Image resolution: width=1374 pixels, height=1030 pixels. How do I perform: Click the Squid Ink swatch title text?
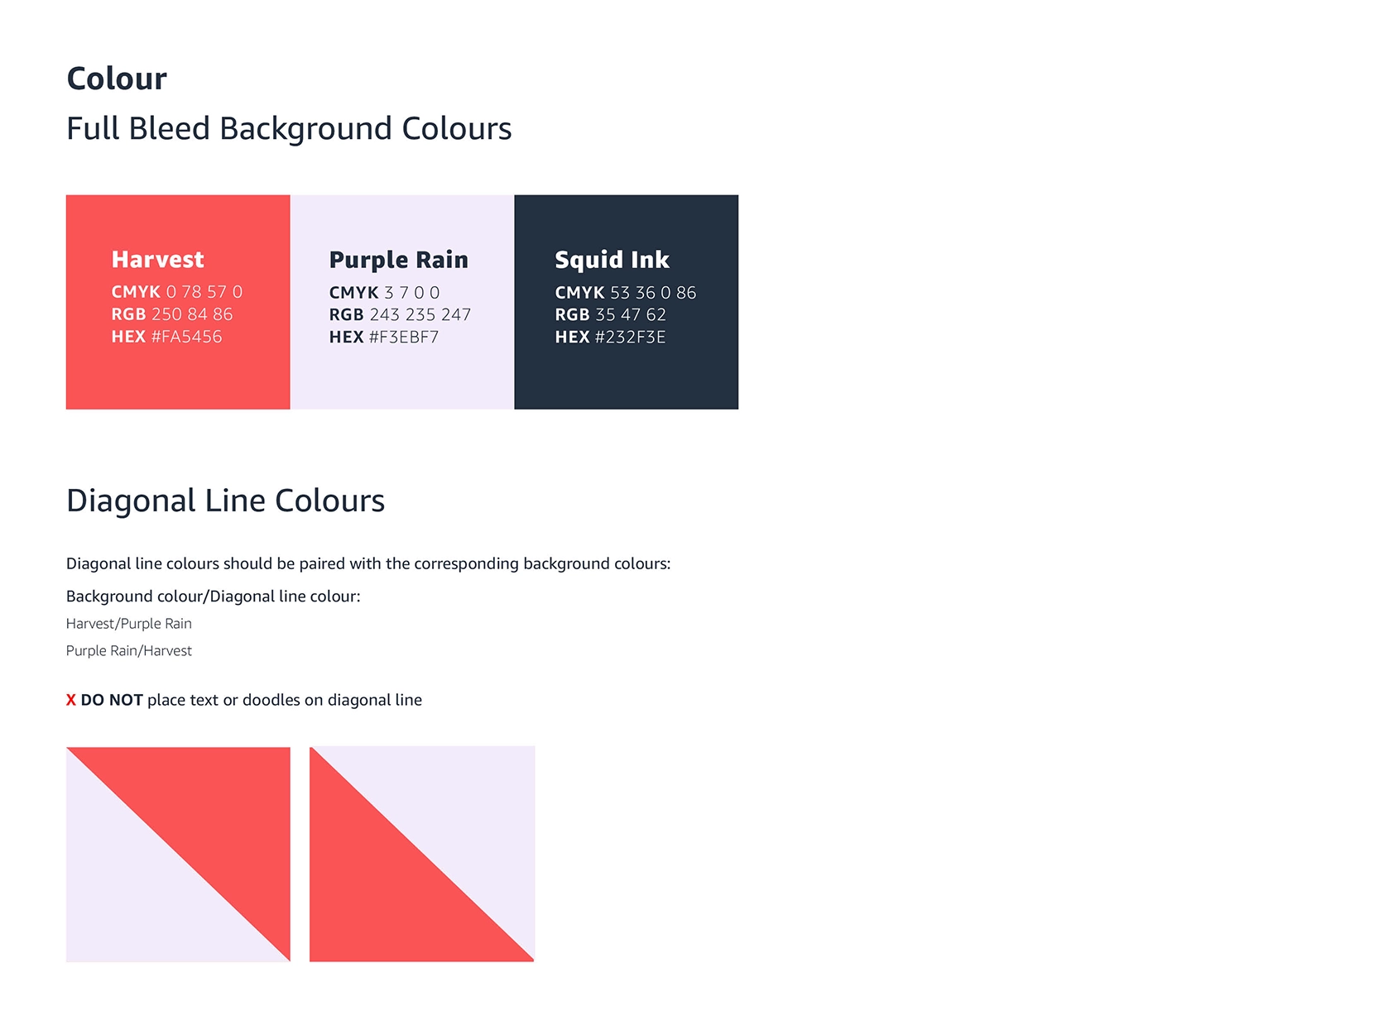coord(612,260)
